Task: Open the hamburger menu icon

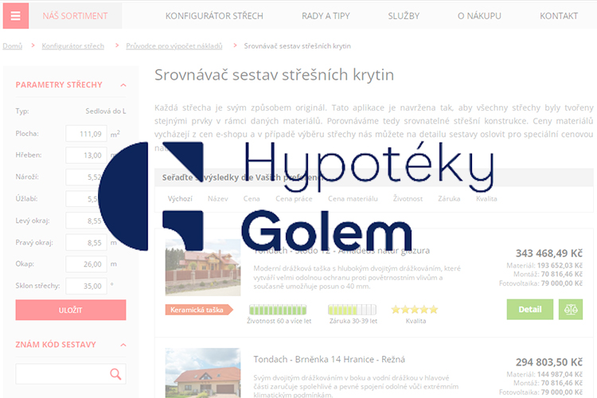Action: point(16,16)
